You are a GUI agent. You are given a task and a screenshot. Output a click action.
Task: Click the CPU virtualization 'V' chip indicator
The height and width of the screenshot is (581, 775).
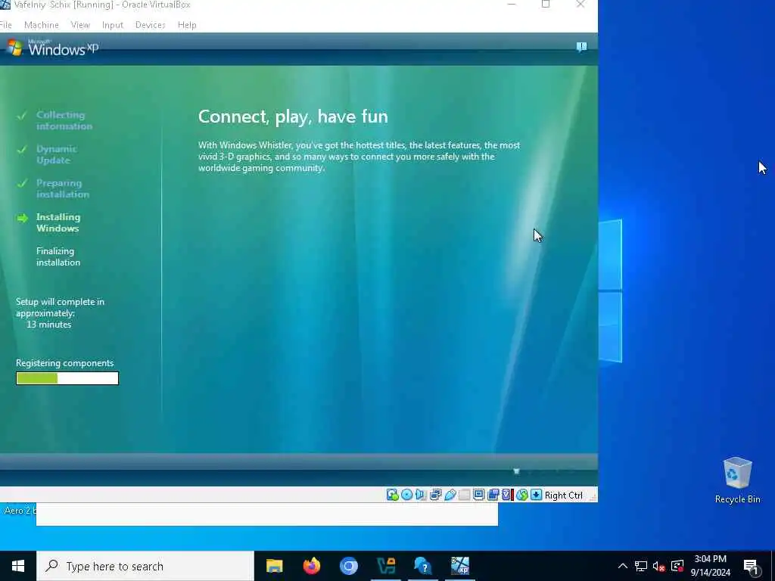507,495
